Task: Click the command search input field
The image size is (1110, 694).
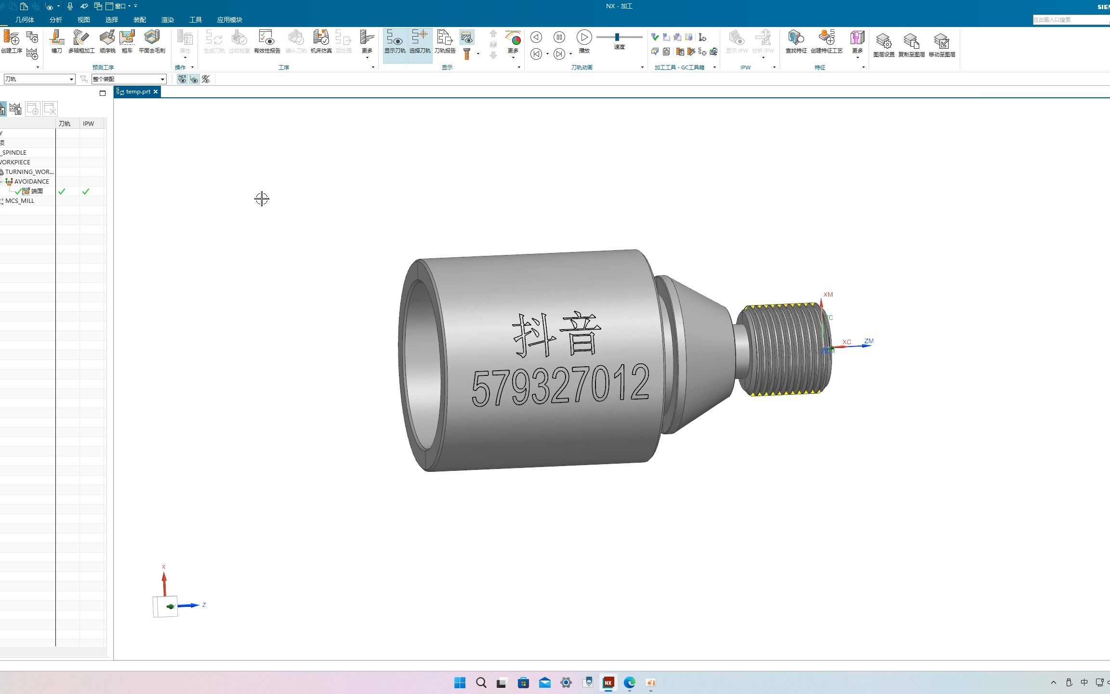Action: click(1070, 20)
